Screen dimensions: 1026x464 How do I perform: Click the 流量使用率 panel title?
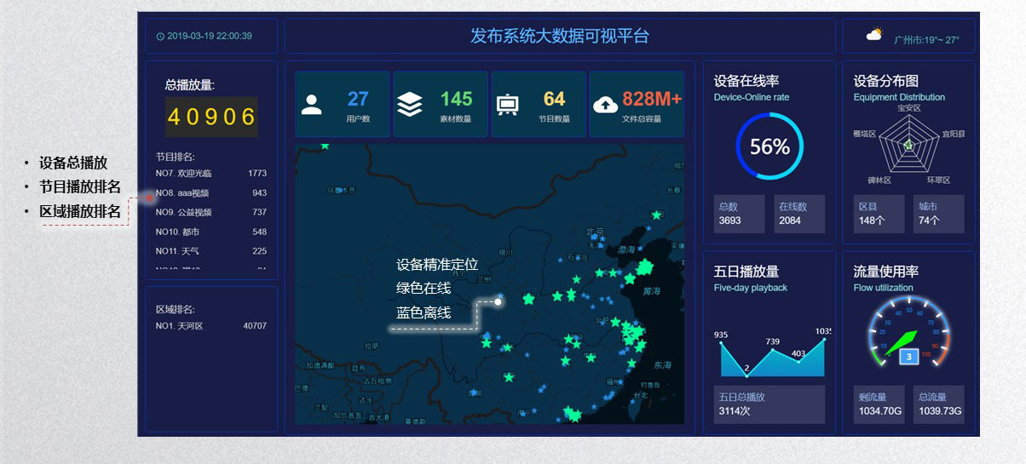[x=886, y=272]
